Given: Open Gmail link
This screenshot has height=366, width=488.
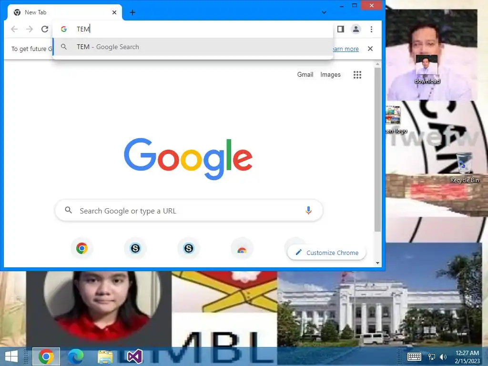Looking at the screenshot, I should (x=305, y=75).
